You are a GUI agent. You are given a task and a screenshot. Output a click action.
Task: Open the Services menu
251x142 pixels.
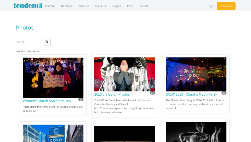(84, 6)
